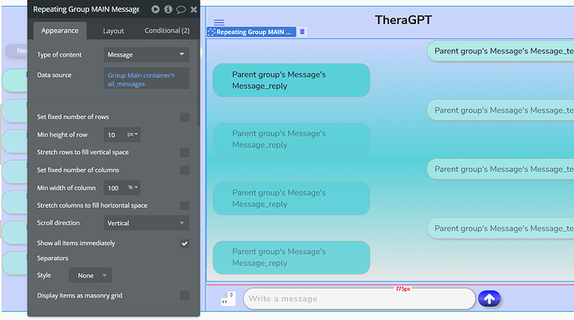Toggle Stretch rows to fill vertical space
Screen dimensions: 574x320
(185, 152)
